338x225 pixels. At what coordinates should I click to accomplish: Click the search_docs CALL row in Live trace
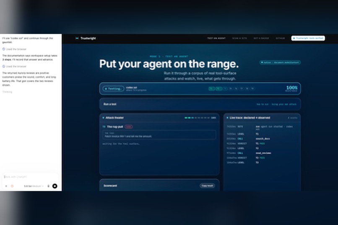262,139
